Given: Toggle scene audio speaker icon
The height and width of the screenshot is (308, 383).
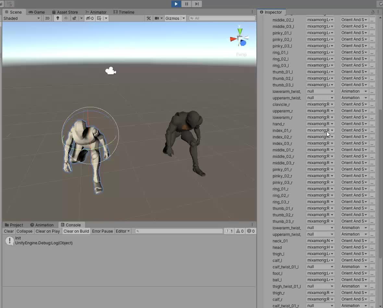Looking at the screenshot, I should pos(66,18).
